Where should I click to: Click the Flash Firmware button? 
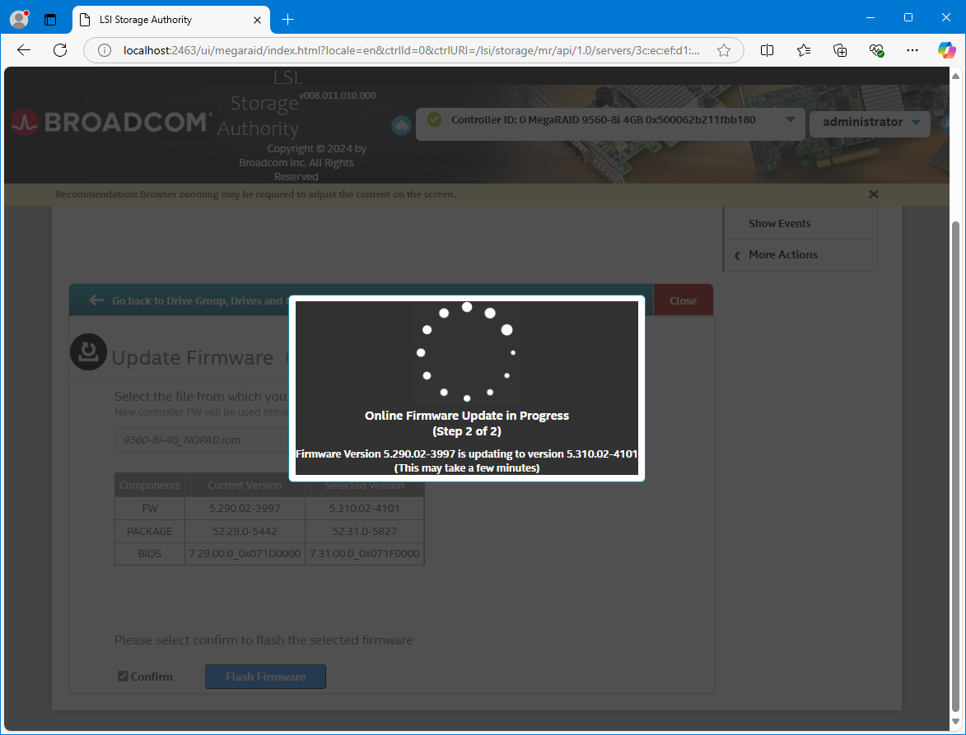pyautogui.click(x=265, y=677)
